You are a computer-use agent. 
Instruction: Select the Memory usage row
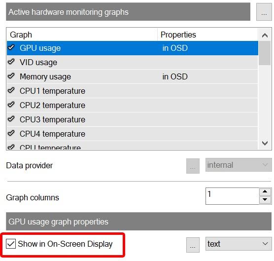(x=133, y=76)
